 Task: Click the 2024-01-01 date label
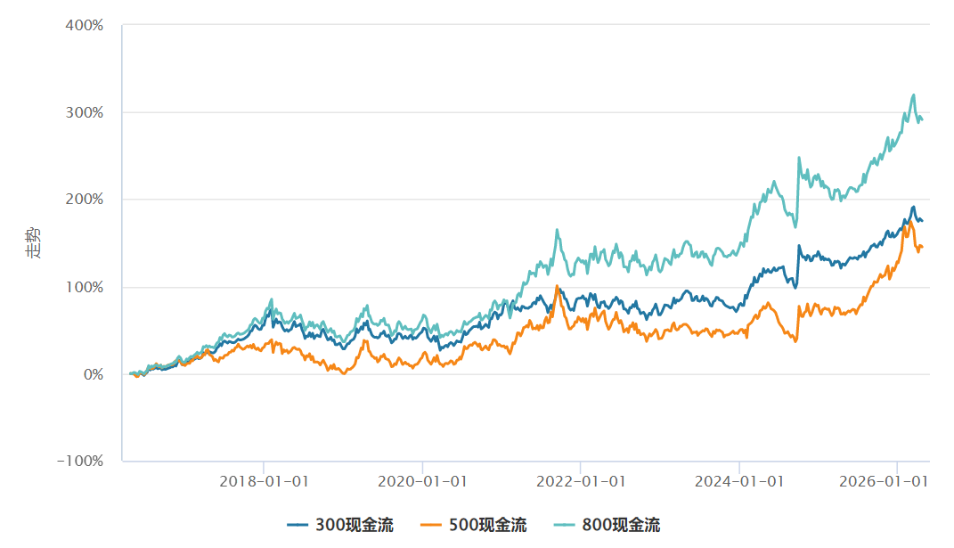(739, 481)
